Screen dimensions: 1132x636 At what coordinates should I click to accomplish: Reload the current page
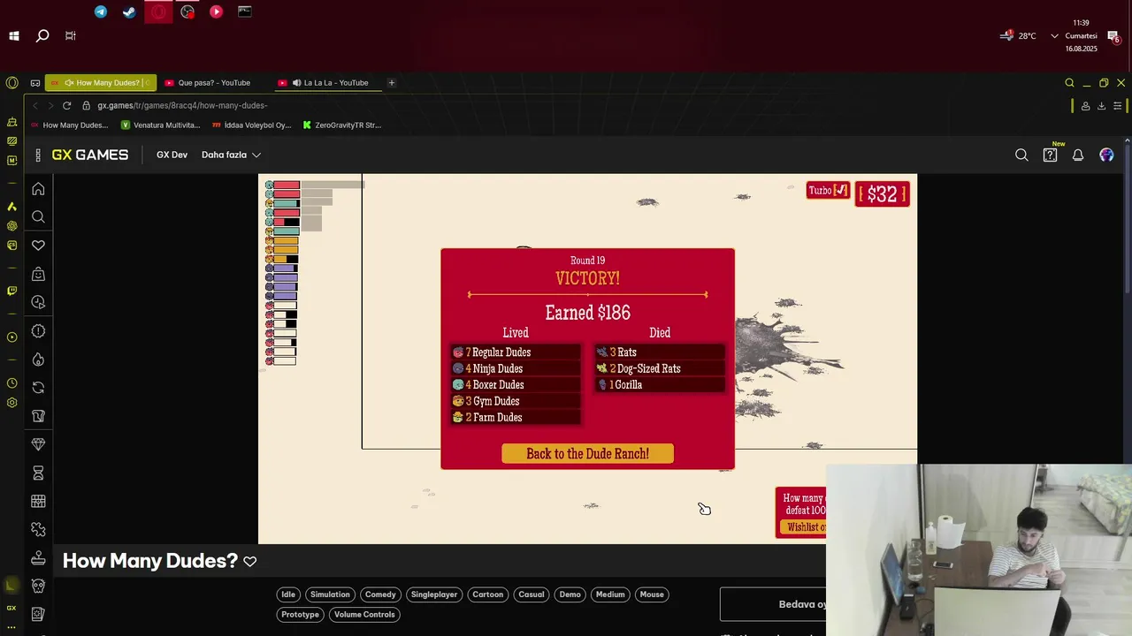[x=66, y=105]
